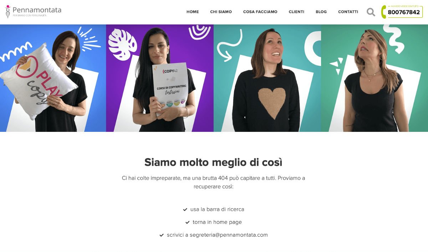Click the woman with heart sweater photo

(267, 78)
